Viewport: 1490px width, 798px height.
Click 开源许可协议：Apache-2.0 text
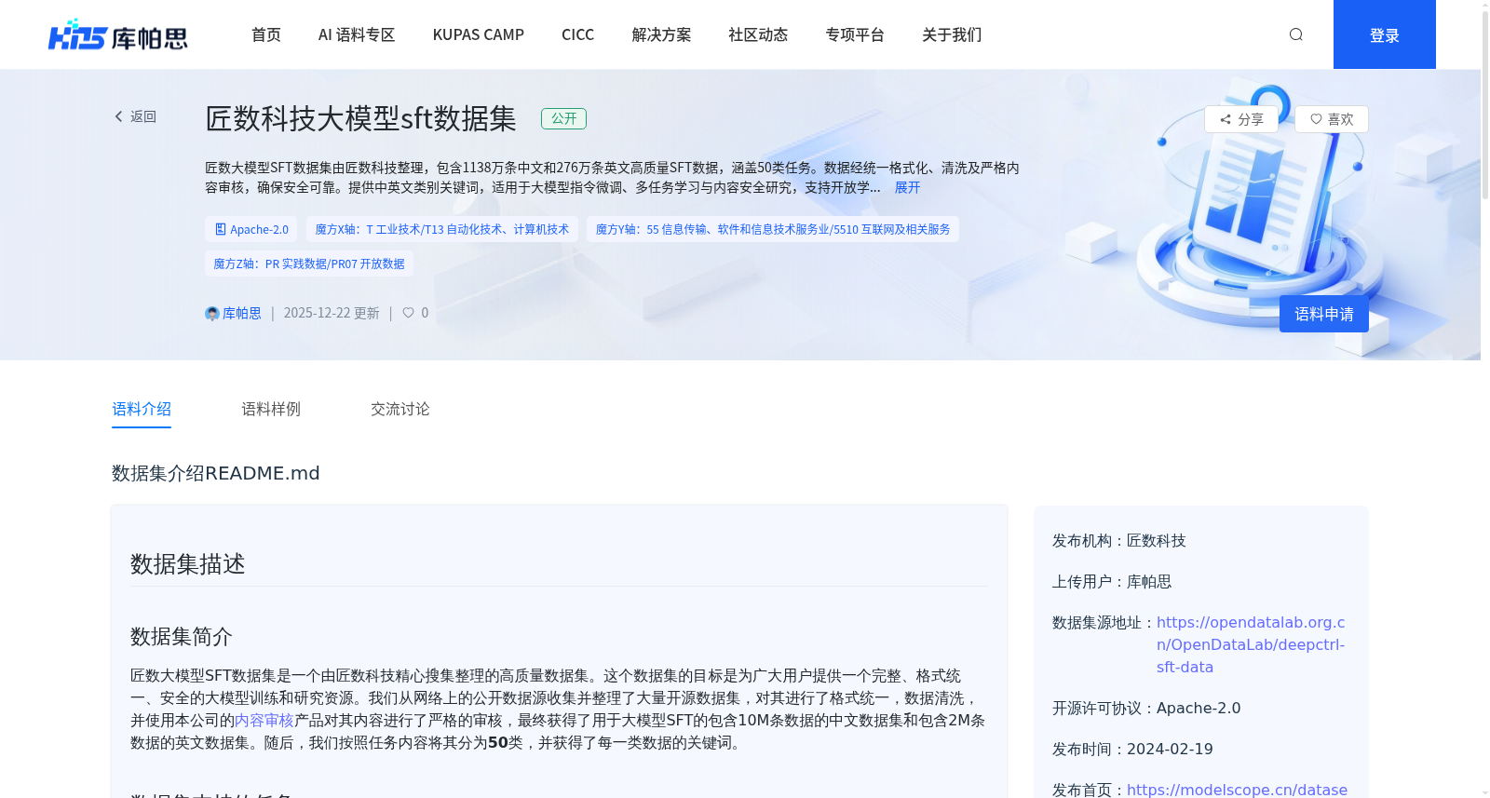[1146, 709]
